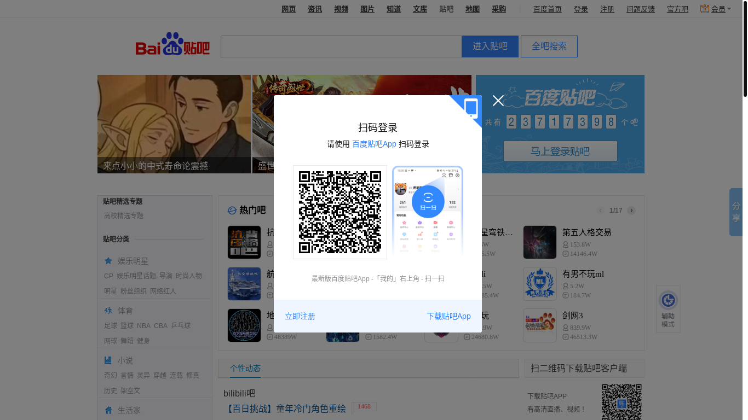Click the 登录 link in top bar
This screenshot has width=748, height=420.
click(x=581, y=9)
